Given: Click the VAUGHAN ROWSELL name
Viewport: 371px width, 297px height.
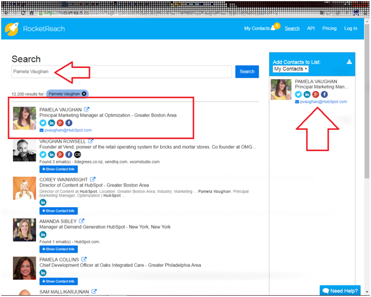Looking at the screenshot, I should [x=63, y=141].
